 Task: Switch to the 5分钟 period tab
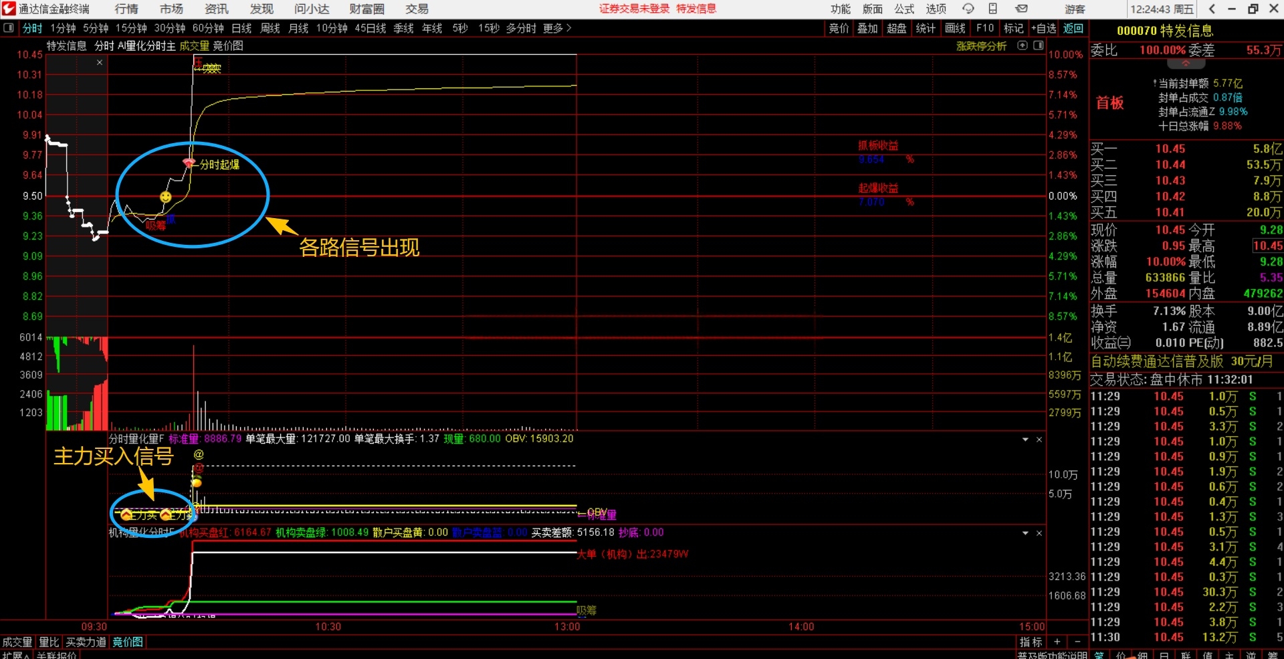96,28
